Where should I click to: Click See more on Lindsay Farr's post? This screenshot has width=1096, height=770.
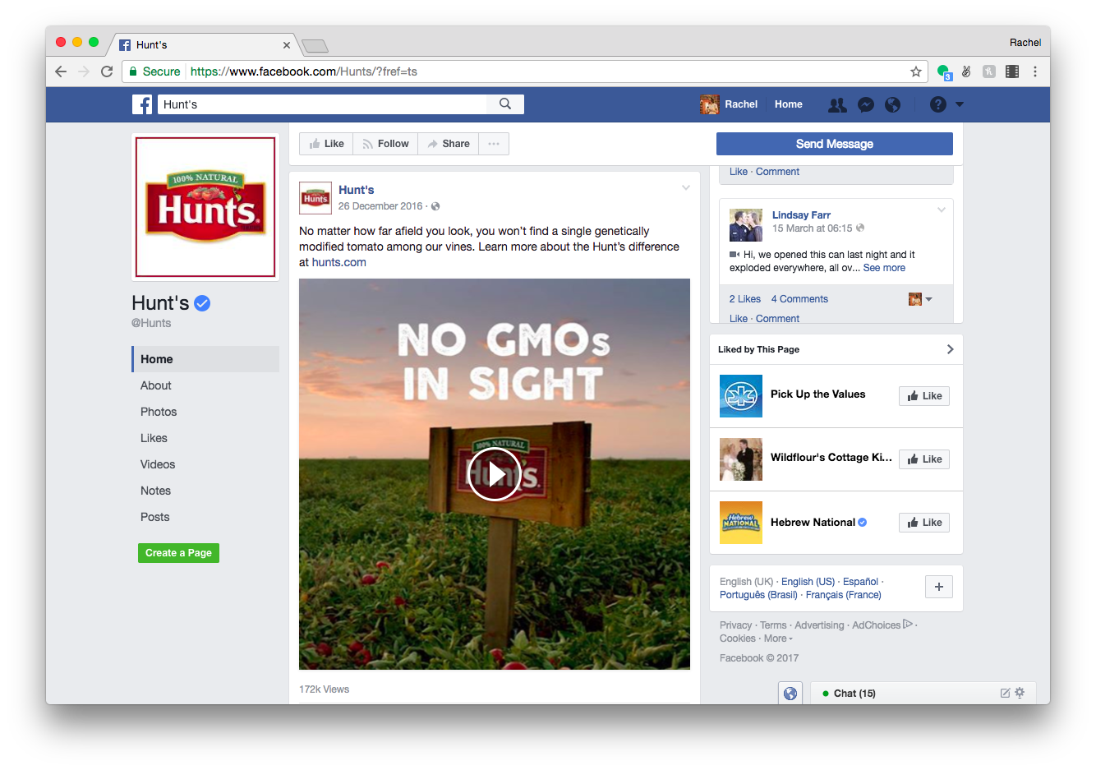(x=884, y=268)
